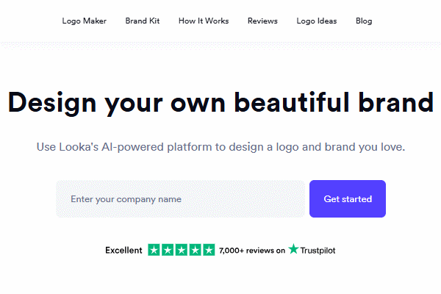Click the fourth green Trustpilot rating star
The height and width of the screenshot is (294, 441).
196,250
